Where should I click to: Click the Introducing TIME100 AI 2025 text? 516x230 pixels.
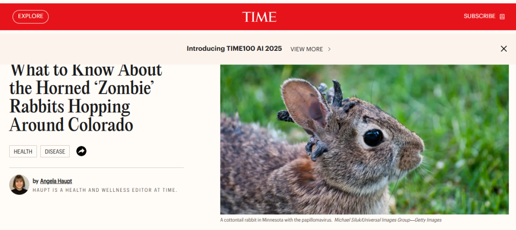click(235, 49)
